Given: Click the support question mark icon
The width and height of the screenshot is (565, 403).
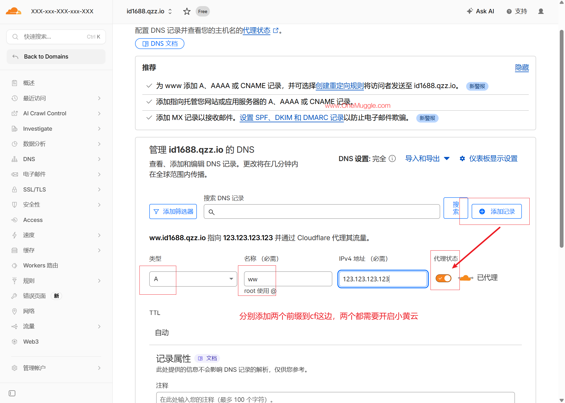Looking at the screenshot, I should tap(509, 11).
